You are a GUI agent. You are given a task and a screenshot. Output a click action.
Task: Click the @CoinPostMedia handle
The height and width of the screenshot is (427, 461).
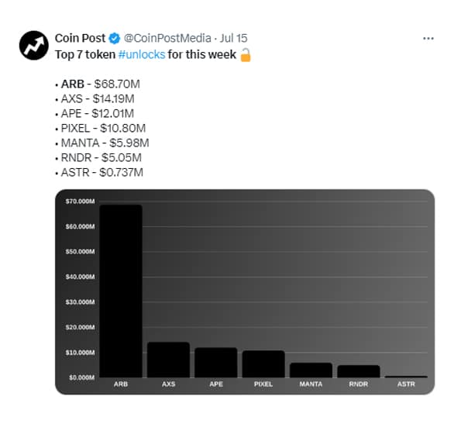click(167, 38)
